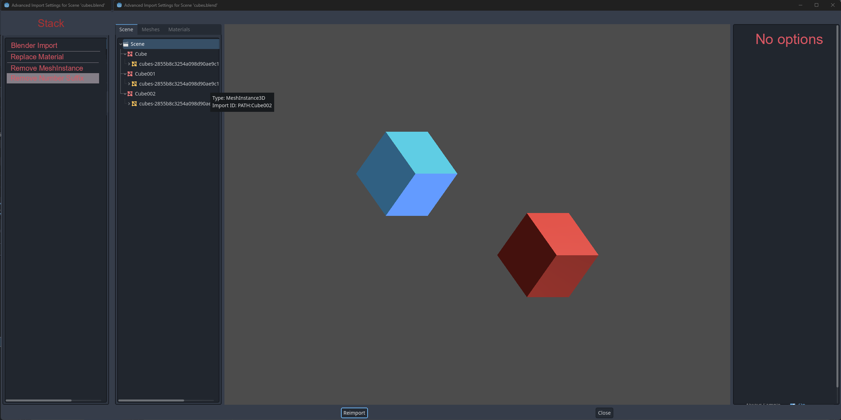Click yellow mesh icon under Cube002 node
This screenshot has width=841, height=420.
click(x=134, y=104)
